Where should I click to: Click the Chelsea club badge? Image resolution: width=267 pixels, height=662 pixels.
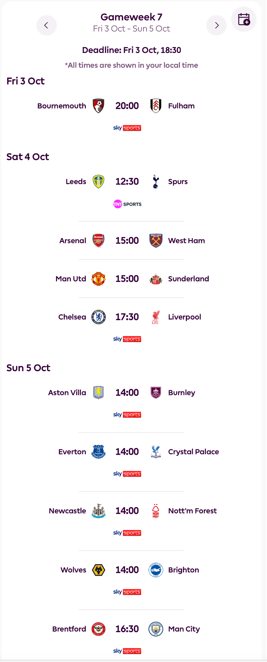(x=98, y=317)
